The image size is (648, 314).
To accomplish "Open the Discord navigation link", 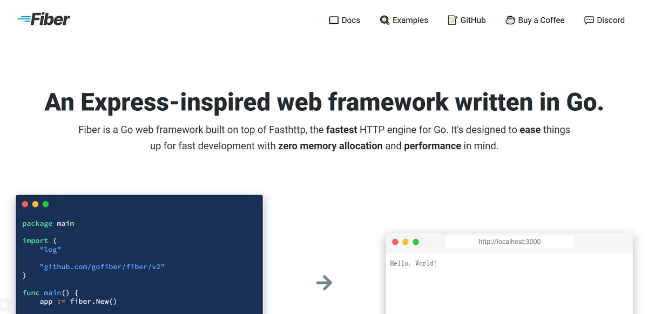I will [605, 21].
